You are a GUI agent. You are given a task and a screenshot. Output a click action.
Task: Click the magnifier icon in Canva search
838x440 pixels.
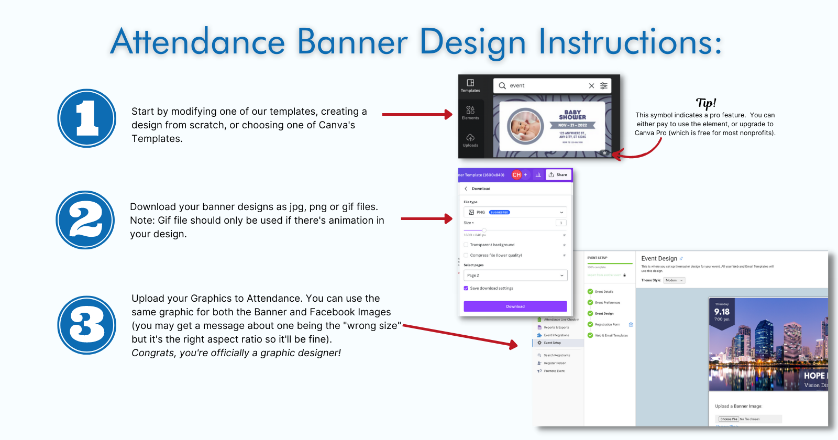[x=502, y=85]
